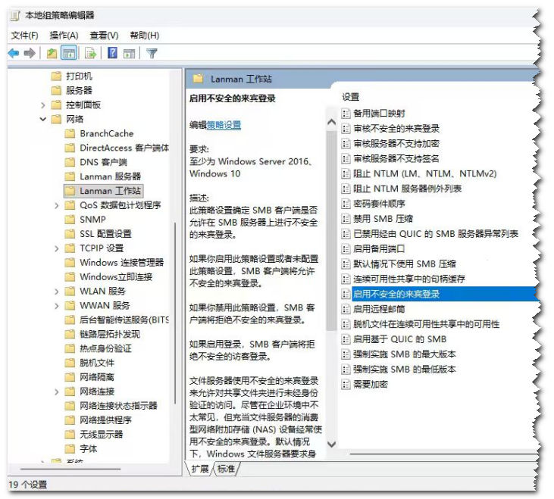Click the forward arrow toolbar icon
Viewport: 554px width, 499px height.
pyautogui.click(x=30, y=53)
